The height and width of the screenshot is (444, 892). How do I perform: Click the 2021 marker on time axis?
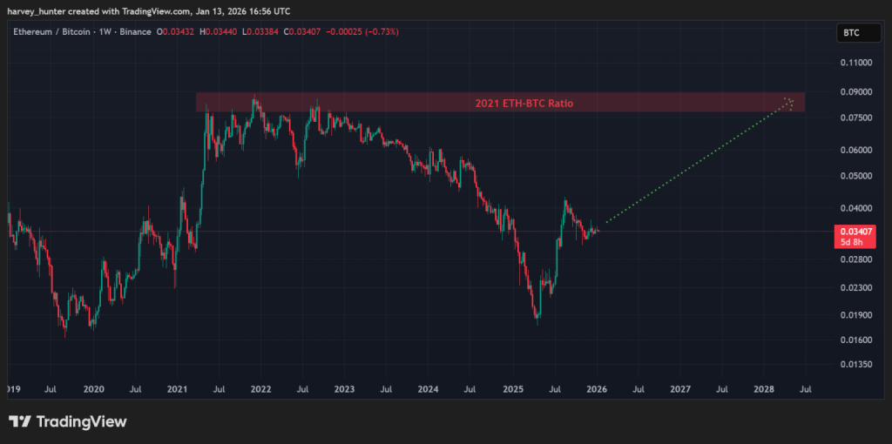(x=177, y=389)
